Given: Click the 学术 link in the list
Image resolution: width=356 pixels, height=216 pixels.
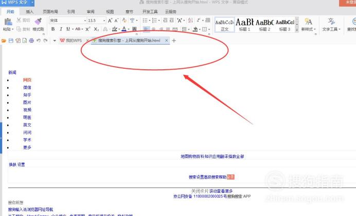Looking at the screenshot, I should coord(27,140).
